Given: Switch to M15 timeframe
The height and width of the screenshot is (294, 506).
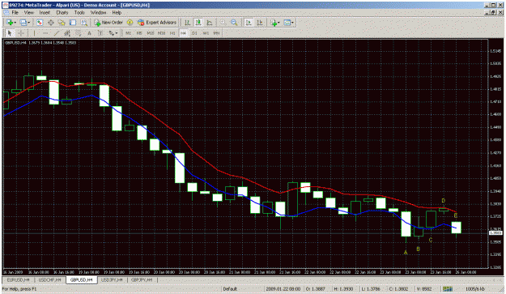Looking at the screenshot, I should tap(150, 33).
